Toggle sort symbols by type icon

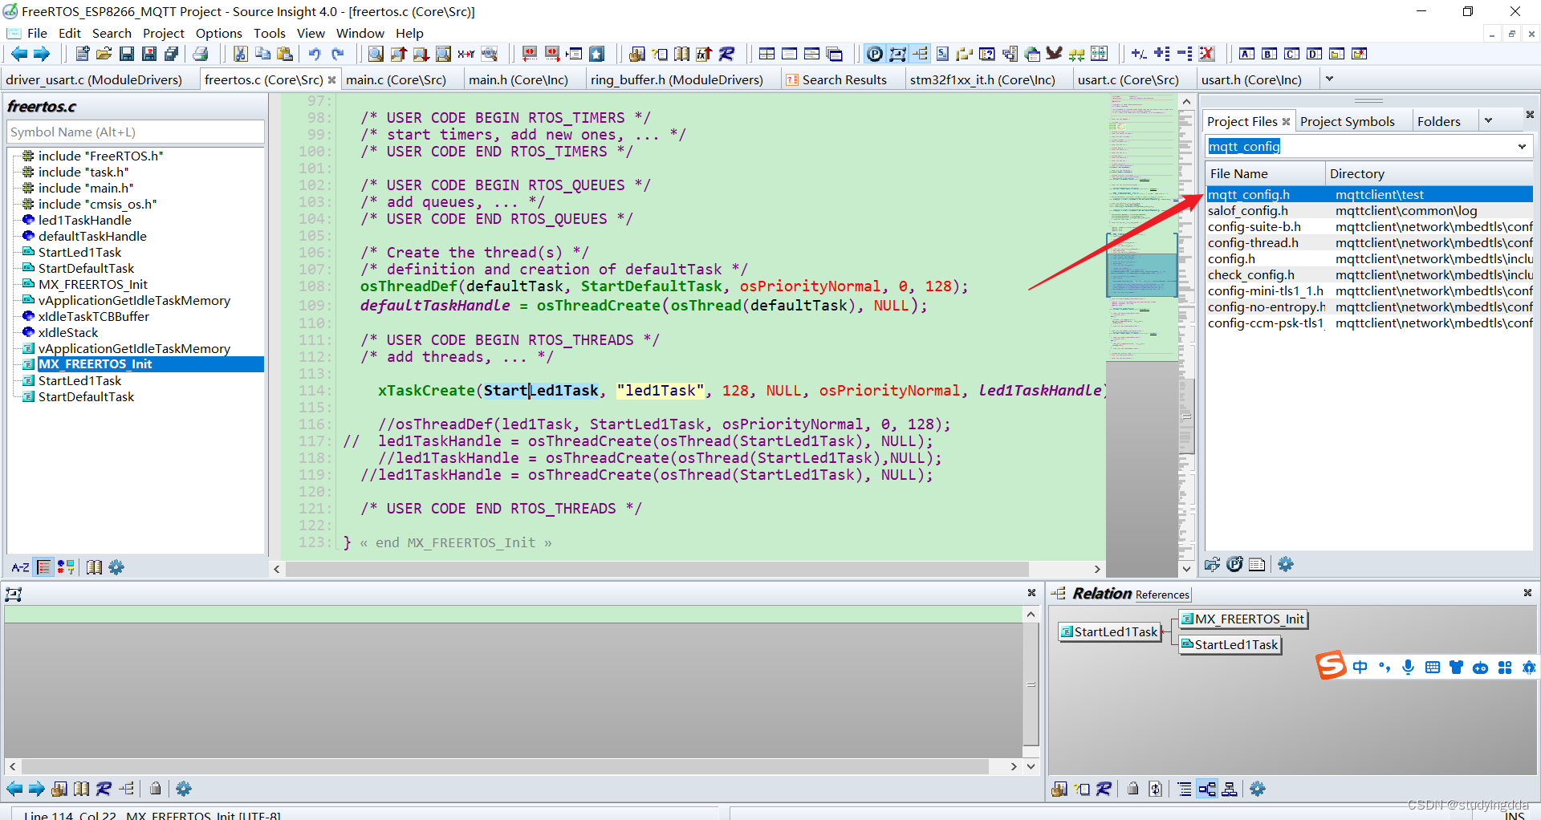coord(66,567)
